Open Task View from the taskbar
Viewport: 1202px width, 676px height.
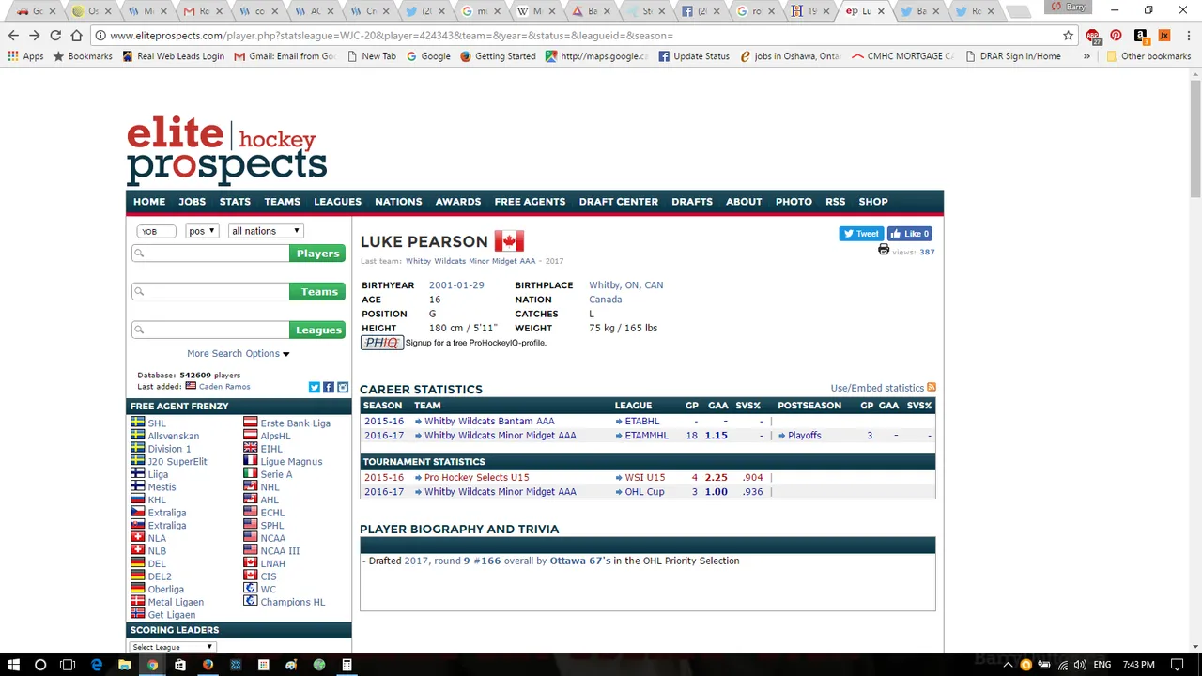[x=68, y=665]
